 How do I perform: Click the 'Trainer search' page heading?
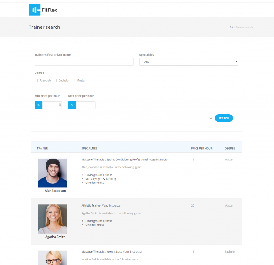pos(44,27)
